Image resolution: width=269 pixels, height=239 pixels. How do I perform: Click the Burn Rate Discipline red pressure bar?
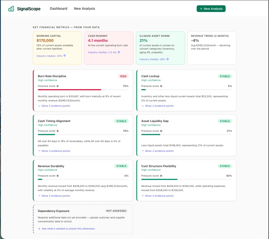pyautogui.click(x=70, y=90)
